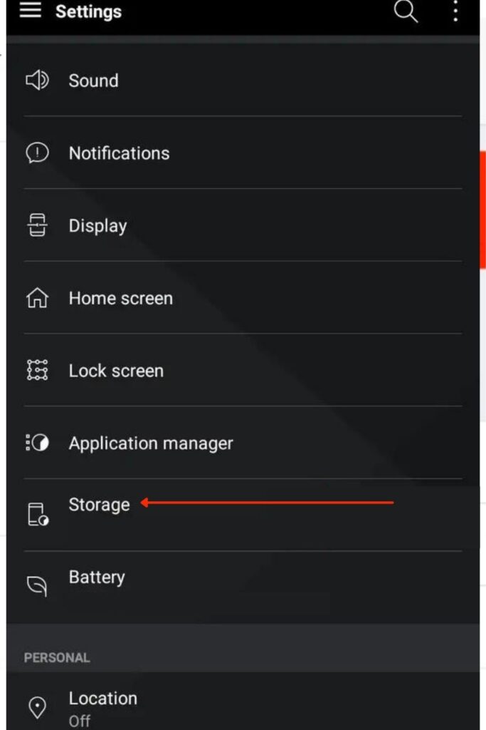Image resolution: width=486 pixels, height=730 pixels.
Task: Tap the Home screen house icon
Action: coord(37,298)
